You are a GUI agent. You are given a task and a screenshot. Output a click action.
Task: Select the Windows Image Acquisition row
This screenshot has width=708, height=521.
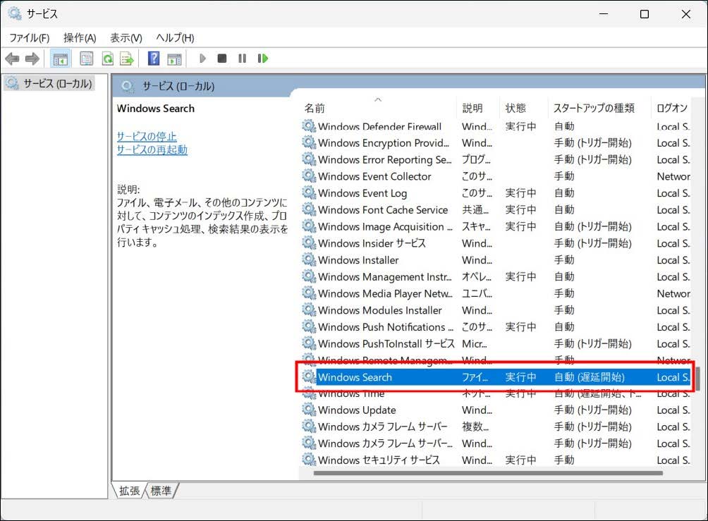pyautogui.click(x=495, y=226)
